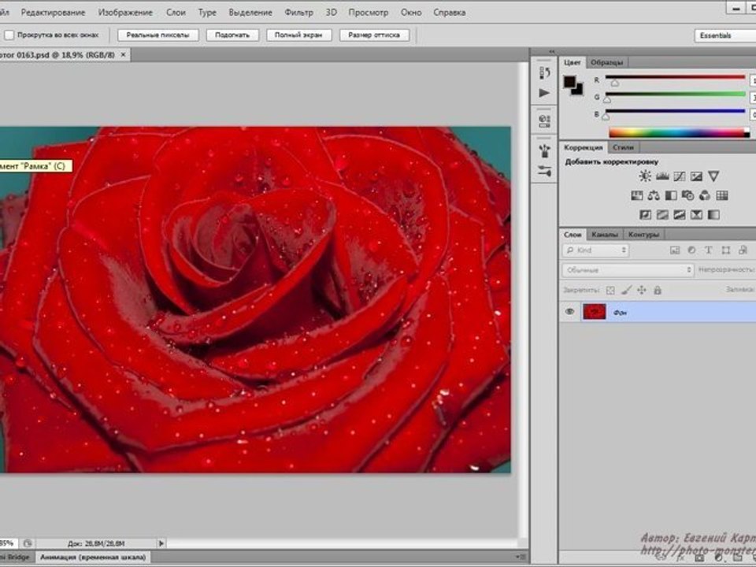Add a Curves adjustment
This screenshot has height=567, width=756.
pyautogui.click(x=680, y=176)
